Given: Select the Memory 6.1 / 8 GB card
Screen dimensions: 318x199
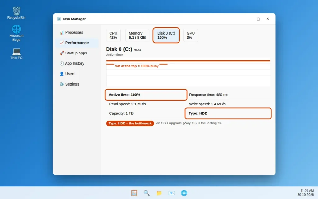Looking at the screenshot, I should (x=137, y=35).
